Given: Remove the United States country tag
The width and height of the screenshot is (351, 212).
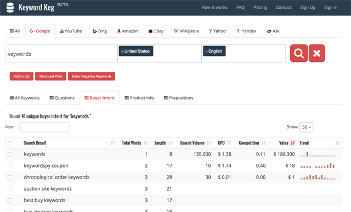Looking at the screenshot, I should (x=122, y=51).
